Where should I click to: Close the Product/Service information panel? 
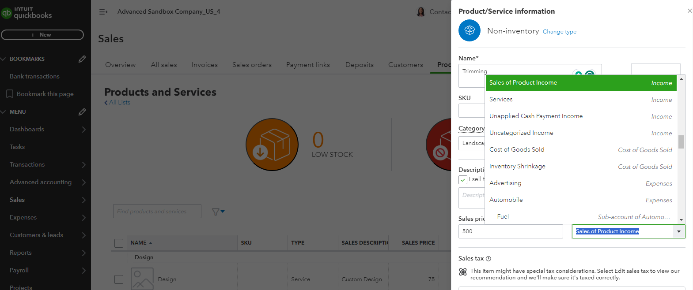click(x=689, y=11)
